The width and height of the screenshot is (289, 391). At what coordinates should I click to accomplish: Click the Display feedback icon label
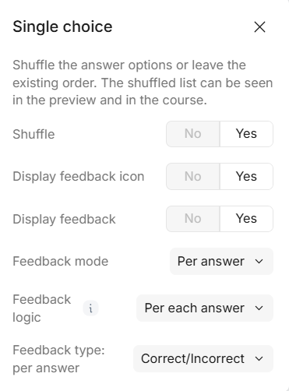pos(79,176)
